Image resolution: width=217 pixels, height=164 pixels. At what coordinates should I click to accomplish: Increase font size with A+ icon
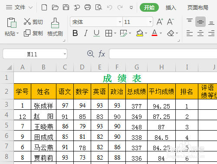pos(160,22)
